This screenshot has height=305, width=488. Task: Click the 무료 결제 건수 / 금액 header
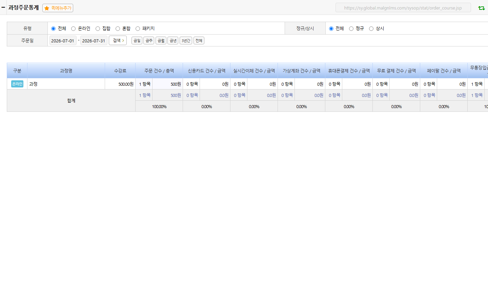(396, 70)
